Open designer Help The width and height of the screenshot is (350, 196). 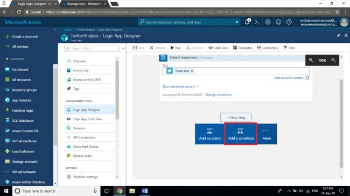click(289, 48)
